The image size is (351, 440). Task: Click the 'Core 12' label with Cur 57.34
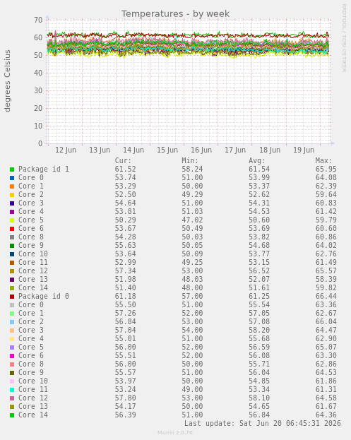pyautogui.click(x=33, y=270)
